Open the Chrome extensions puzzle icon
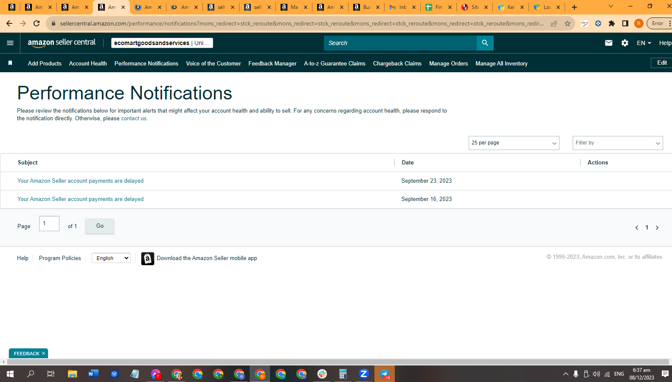The width and height of the screenshot is (672, 382). [612, 23]
